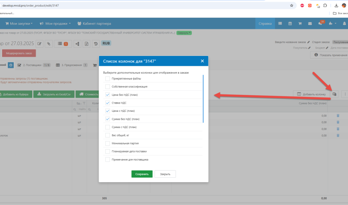
Task: Collapse header with green Свернуть button
Action: pos(184,33)
